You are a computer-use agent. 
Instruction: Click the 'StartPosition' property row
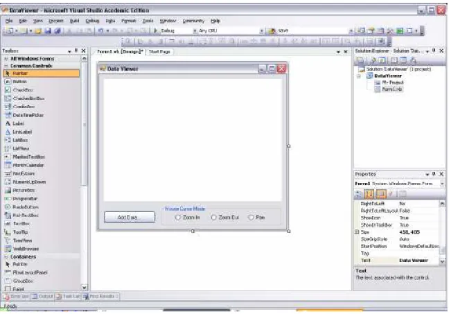coord(399,246)
